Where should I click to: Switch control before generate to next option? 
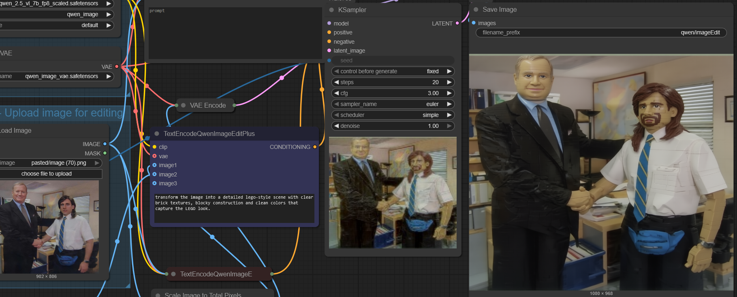[449, 71]
